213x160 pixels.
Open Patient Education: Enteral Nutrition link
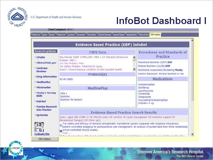point(161,74)
